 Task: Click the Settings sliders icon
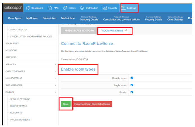tap(124, 8)
